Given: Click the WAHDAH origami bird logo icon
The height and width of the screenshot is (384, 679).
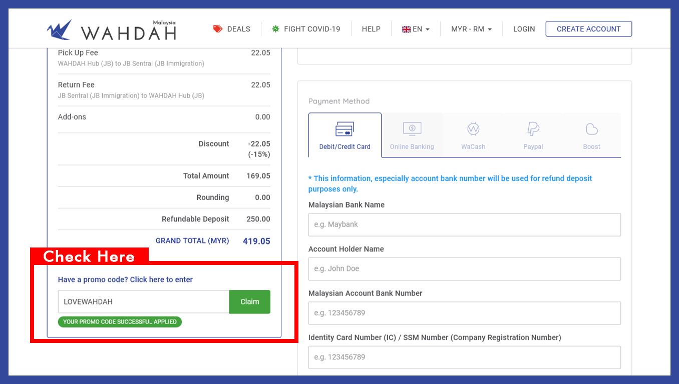Looking at the screenshot, I should tap(60, 29).
